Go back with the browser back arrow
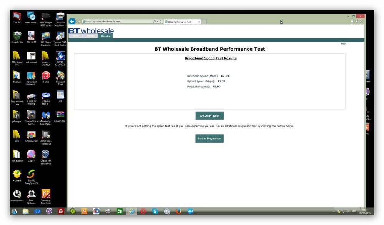 tap(72, 21)
